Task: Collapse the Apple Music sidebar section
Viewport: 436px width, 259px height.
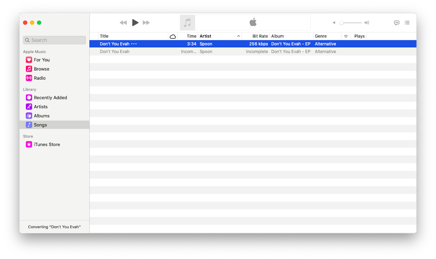Action: 34,51
